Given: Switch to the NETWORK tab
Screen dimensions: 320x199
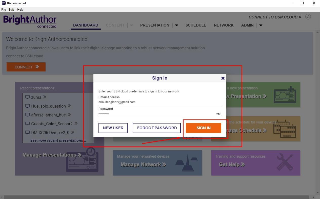Looking at the screenshot, I should point(224,25).
